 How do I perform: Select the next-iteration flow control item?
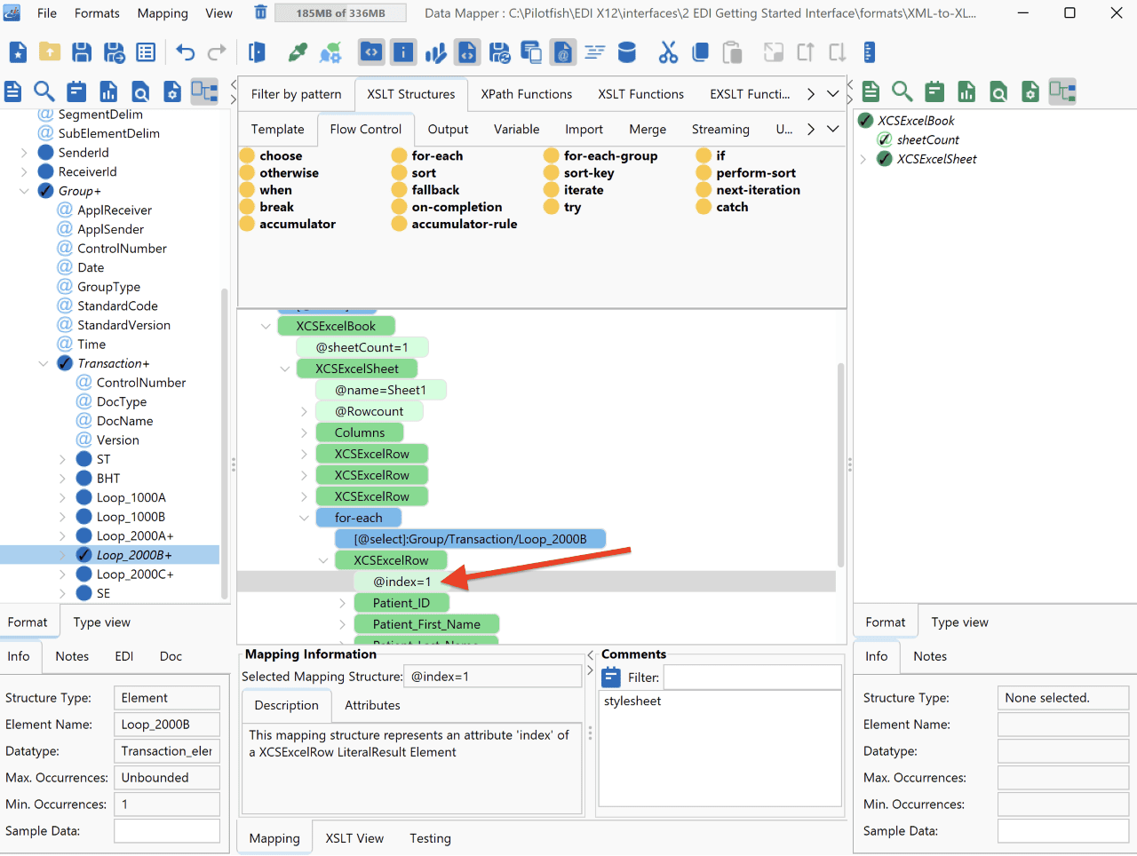pyautogui.click(x=748, y=190)
